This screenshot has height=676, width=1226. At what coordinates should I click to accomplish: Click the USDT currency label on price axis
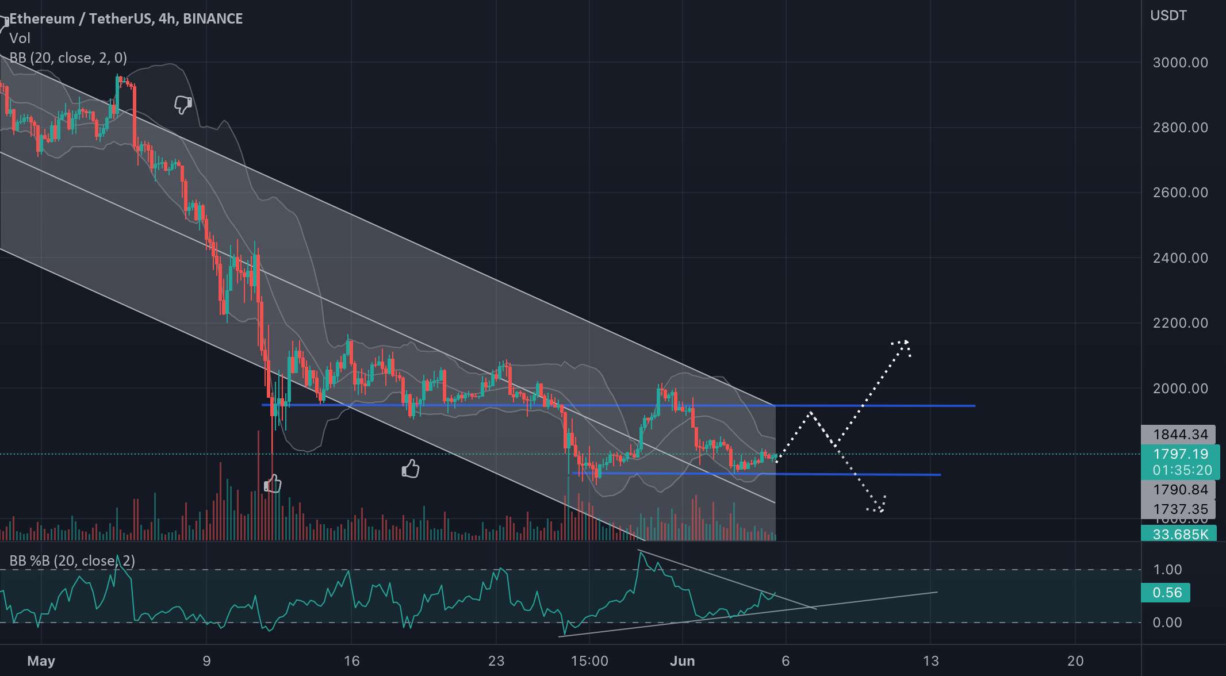1168,16
